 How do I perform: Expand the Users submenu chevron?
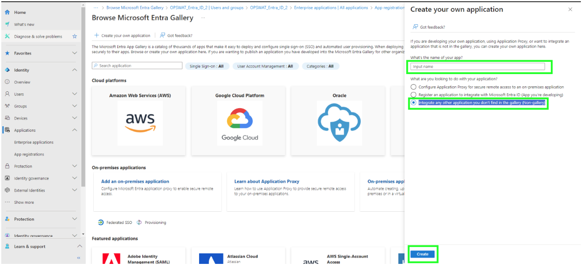pyautogui.click(x=75, y=94)
